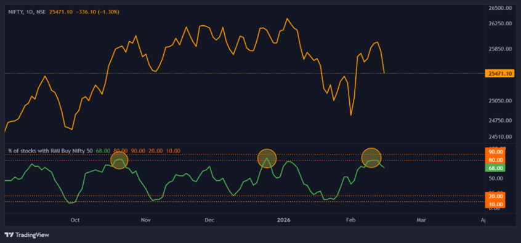The width and height of the screenshot is (521, 243).
Task: Click the Dec label on time axis
Action: tap(209, 220)
